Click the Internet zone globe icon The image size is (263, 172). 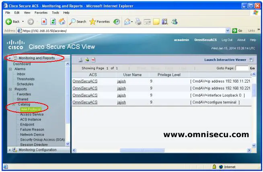click(221, 167)
